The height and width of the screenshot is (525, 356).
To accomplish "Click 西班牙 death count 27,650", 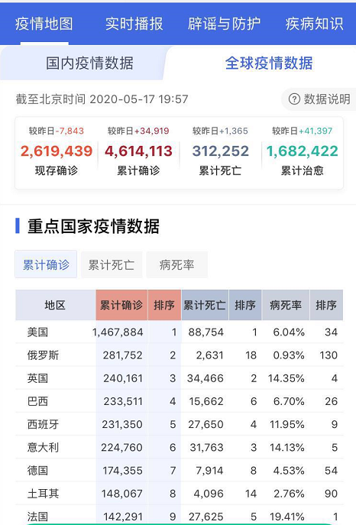I will (206, 424).
